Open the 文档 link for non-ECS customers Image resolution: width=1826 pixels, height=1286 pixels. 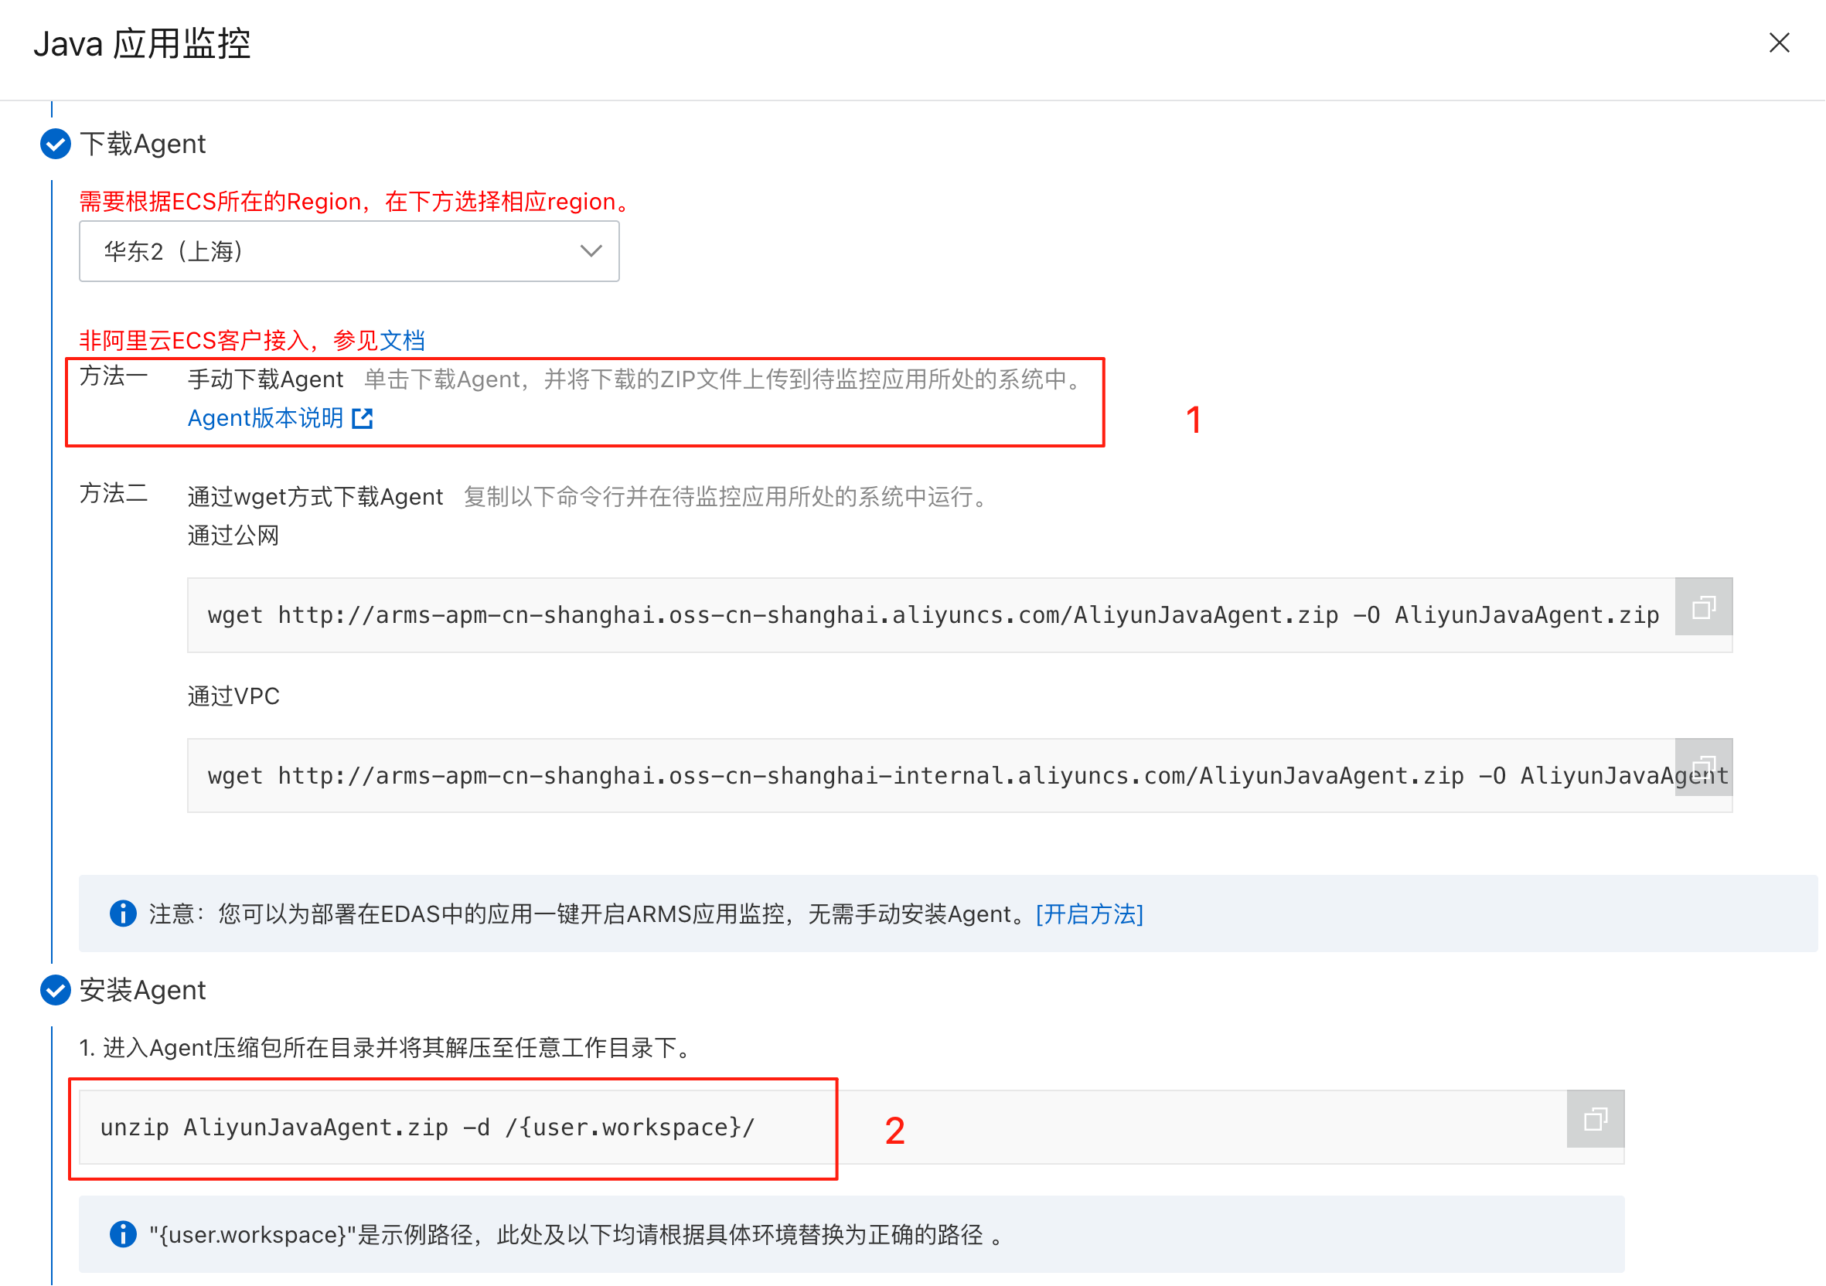pos(403,341)
